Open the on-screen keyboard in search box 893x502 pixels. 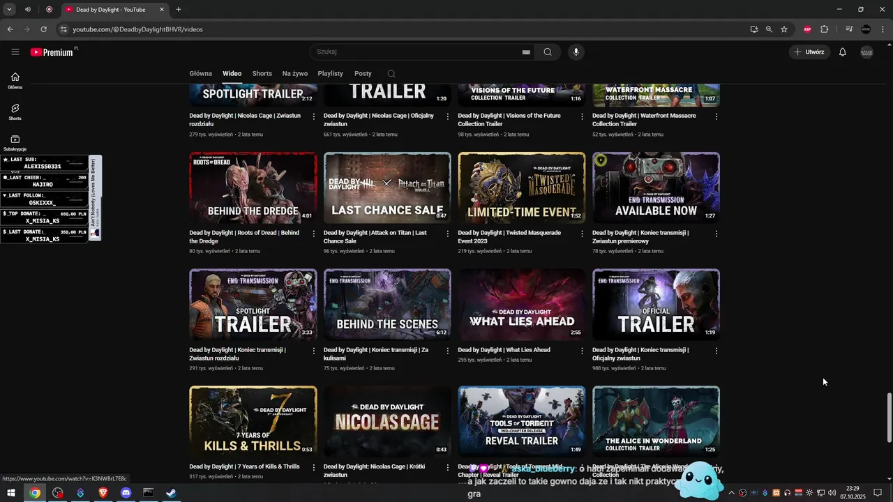click(526, 52)
